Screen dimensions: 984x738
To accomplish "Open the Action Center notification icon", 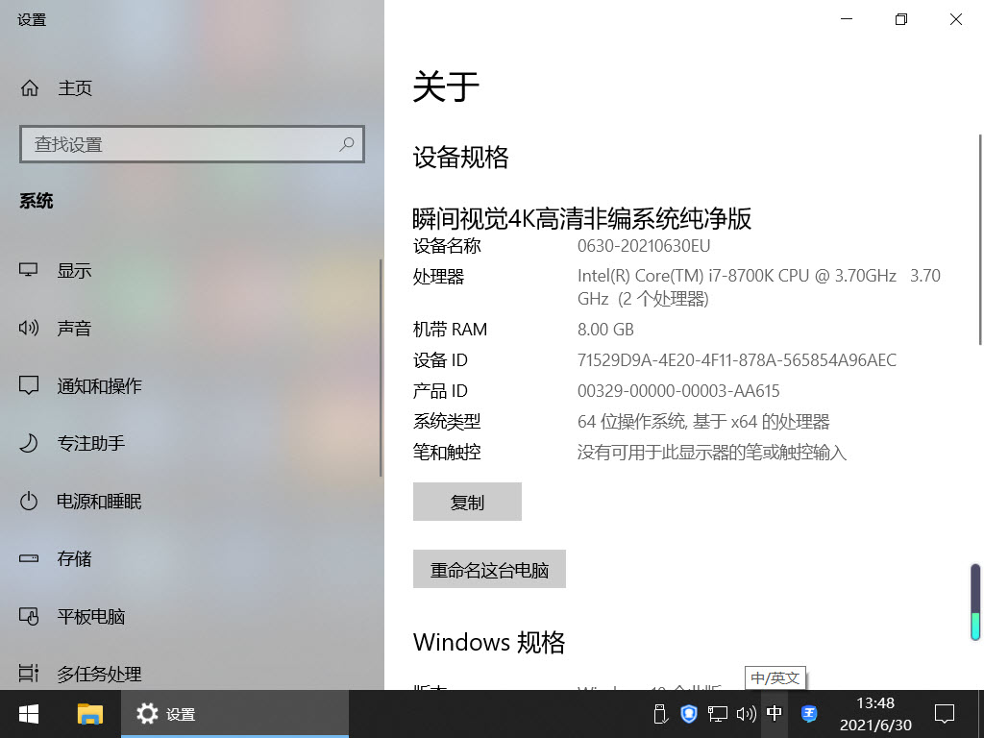I will pos(945,714).
